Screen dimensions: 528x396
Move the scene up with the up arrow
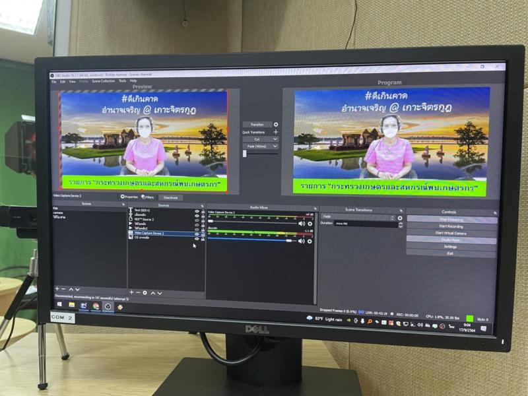71,289
